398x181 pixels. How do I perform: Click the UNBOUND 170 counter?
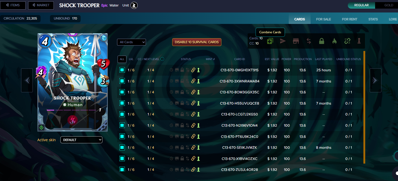[65, 18]
